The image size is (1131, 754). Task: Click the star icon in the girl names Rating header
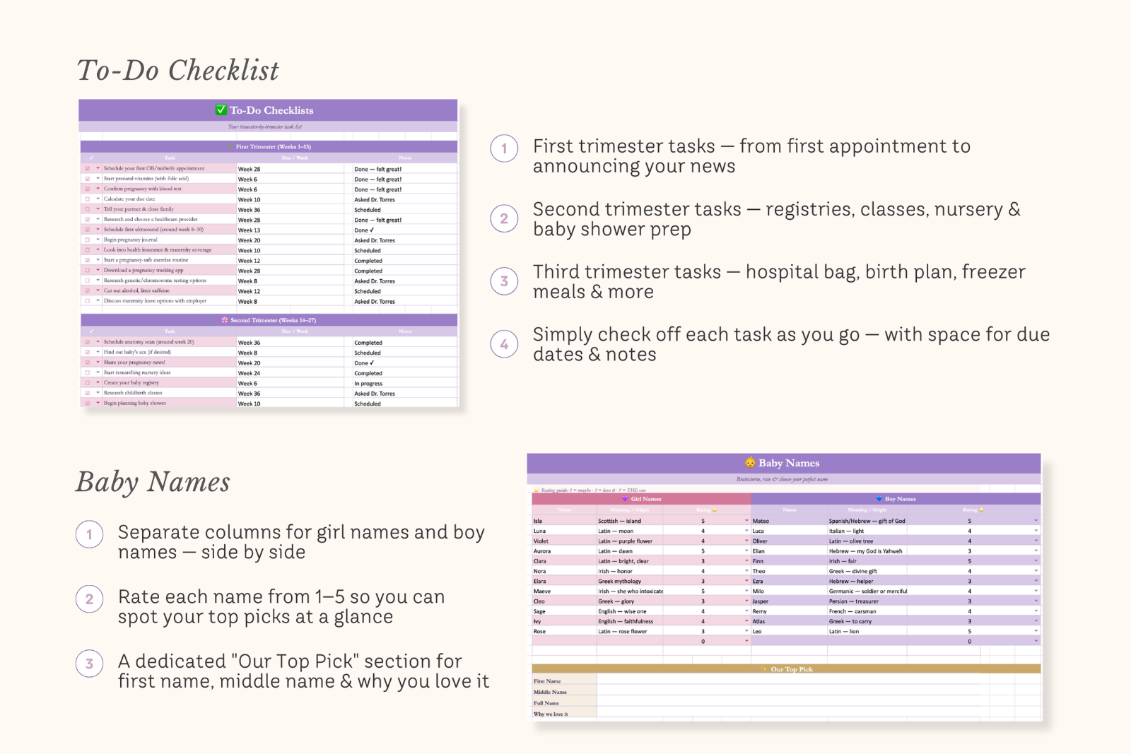(714, 509)
